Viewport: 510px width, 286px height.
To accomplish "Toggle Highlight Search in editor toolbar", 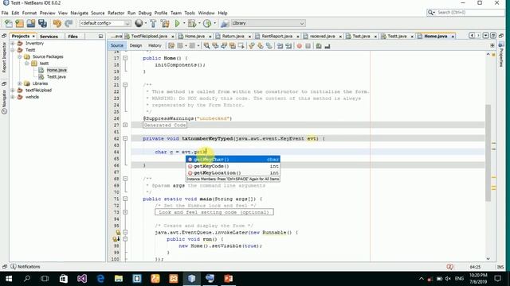I will 232,46.
